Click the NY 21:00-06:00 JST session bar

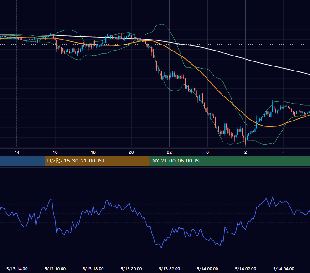click(x=229, y=161)
